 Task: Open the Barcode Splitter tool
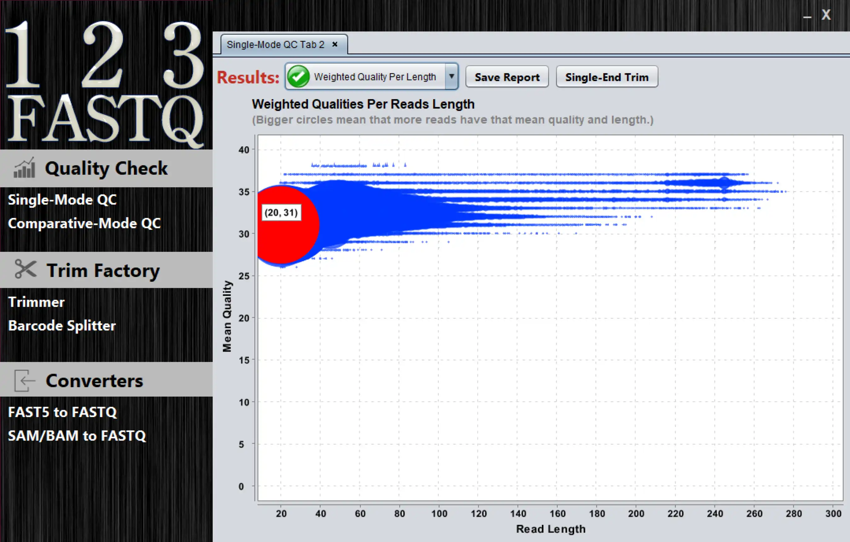(x=62, y=325)
